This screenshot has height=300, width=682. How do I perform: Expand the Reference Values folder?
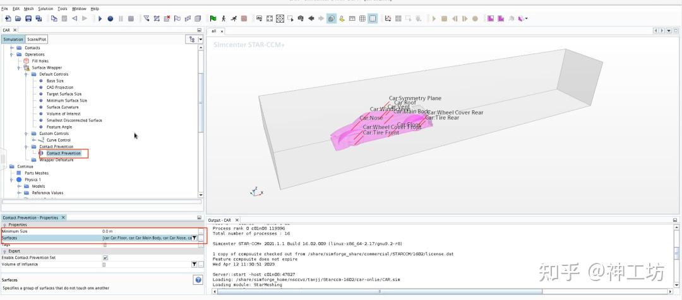coord(19,193)
